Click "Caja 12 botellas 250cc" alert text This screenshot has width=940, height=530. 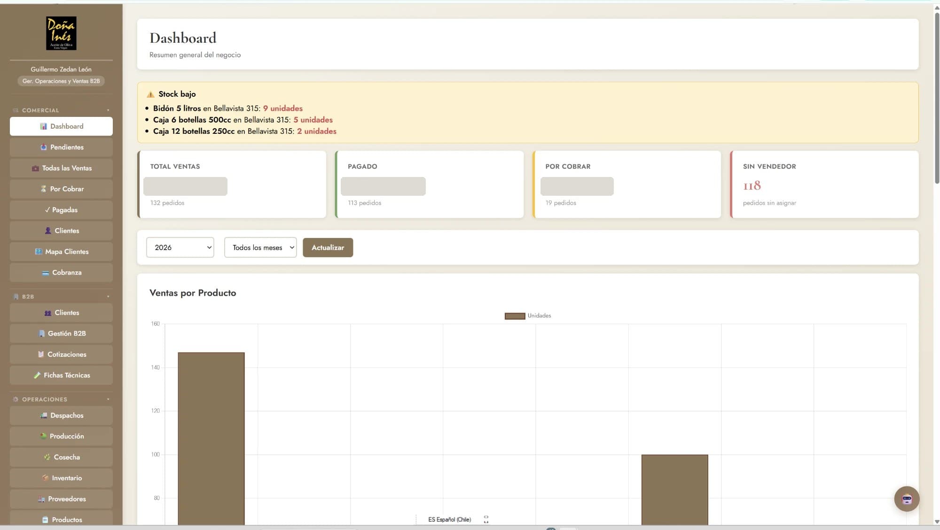194,131
